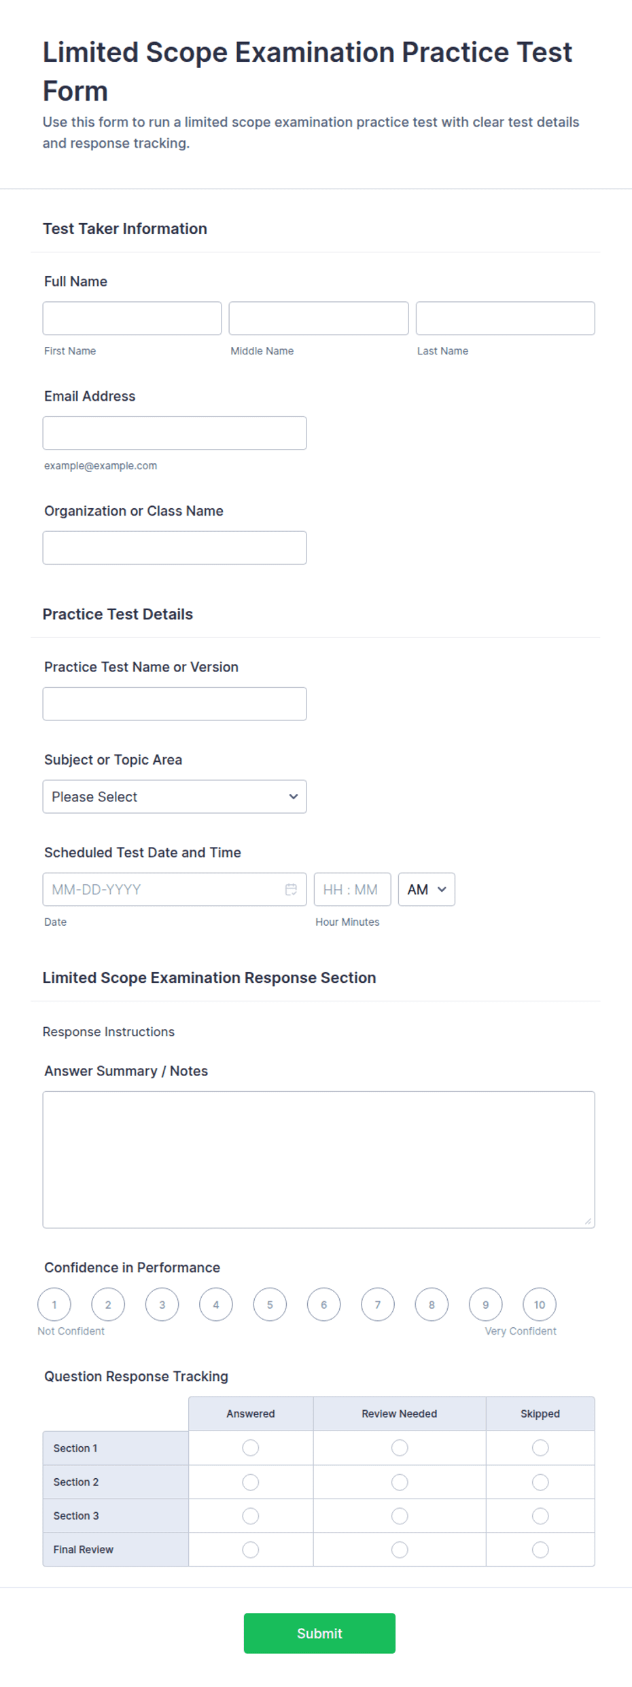Image resolution: width=632 pixels, height=1687 pixels.
Task: Mark Section 2 as Review Needed
Action: (x=400, y=1482)
